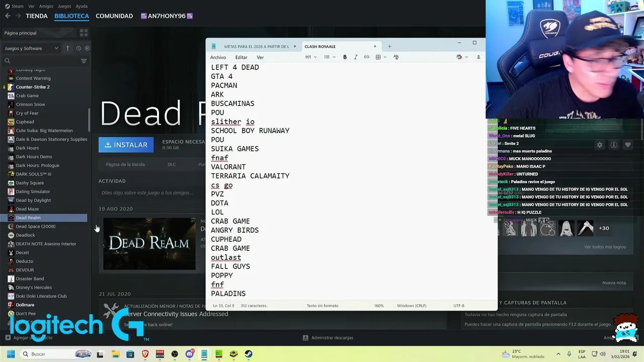
Task: Open the Editar menu in Notepad
Action: (242, 57)
